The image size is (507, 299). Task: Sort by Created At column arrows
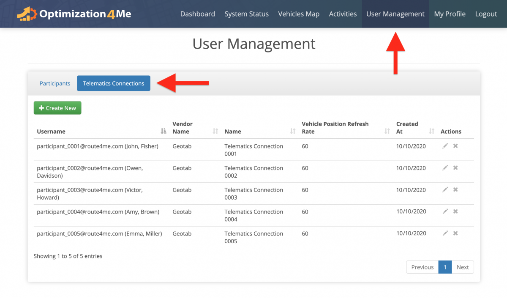[432, 132]
